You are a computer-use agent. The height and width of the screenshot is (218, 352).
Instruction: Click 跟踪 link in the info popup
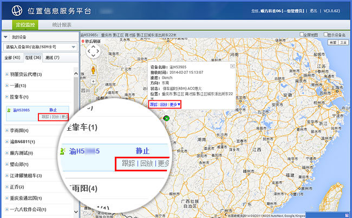tap(154, 104)
